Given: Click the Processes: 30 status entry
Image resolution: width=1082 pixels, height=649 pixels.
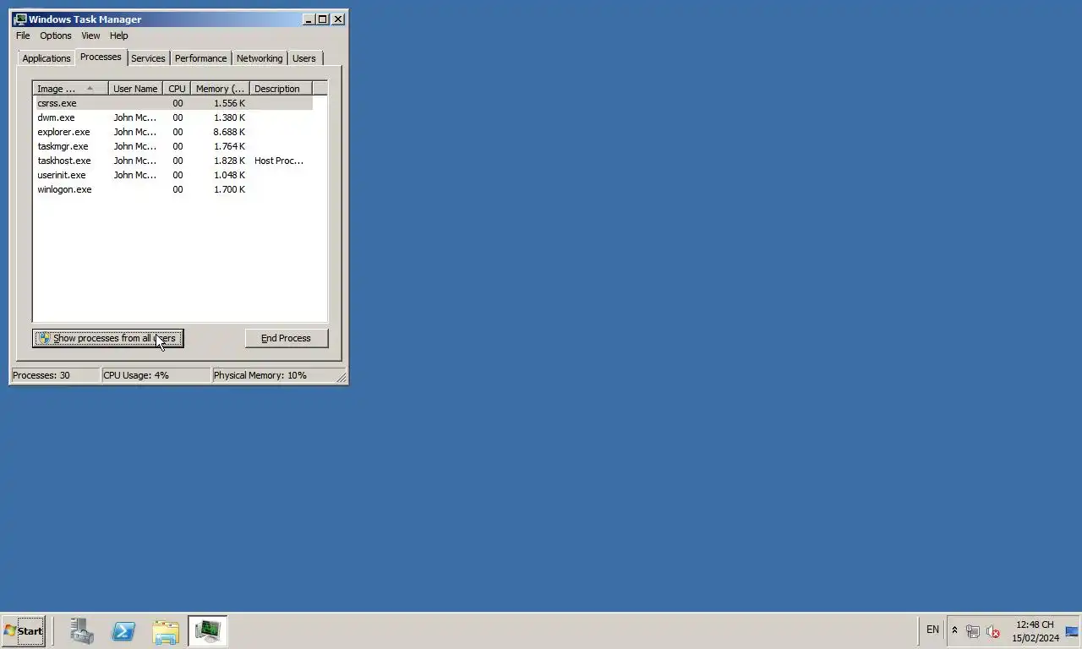Looking at the screenshot, I should click(x=55, y=375).
